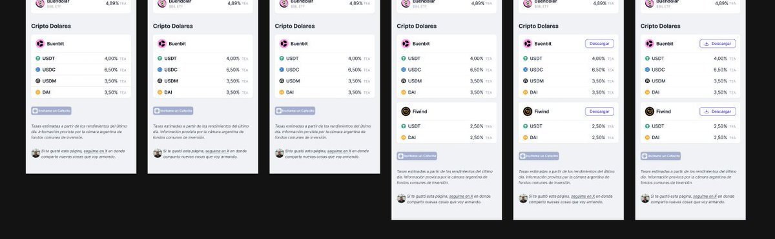Screen dimensions: 775x239
Task: Open 'Invitame un Cafecito' in the rightmost panel
Action: tap(661, 156)
